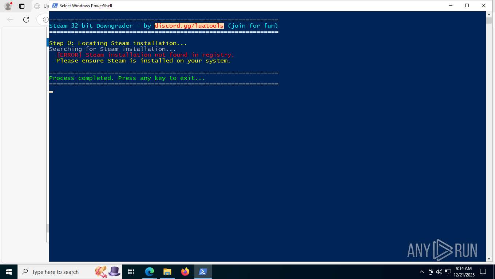Open Task View on the taskbar
Viewport: 495px width, 279px height.
pos(131,272)
